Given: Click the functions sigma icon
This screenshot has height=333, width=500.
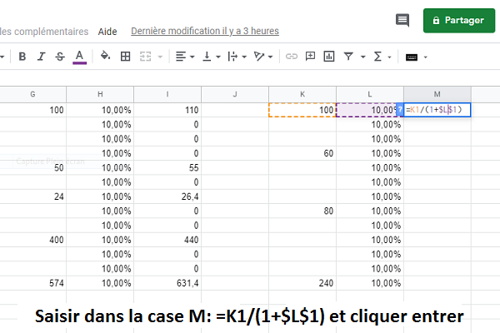Looking at the screenshot, I should pyautogui.click(x=377, y=57).
